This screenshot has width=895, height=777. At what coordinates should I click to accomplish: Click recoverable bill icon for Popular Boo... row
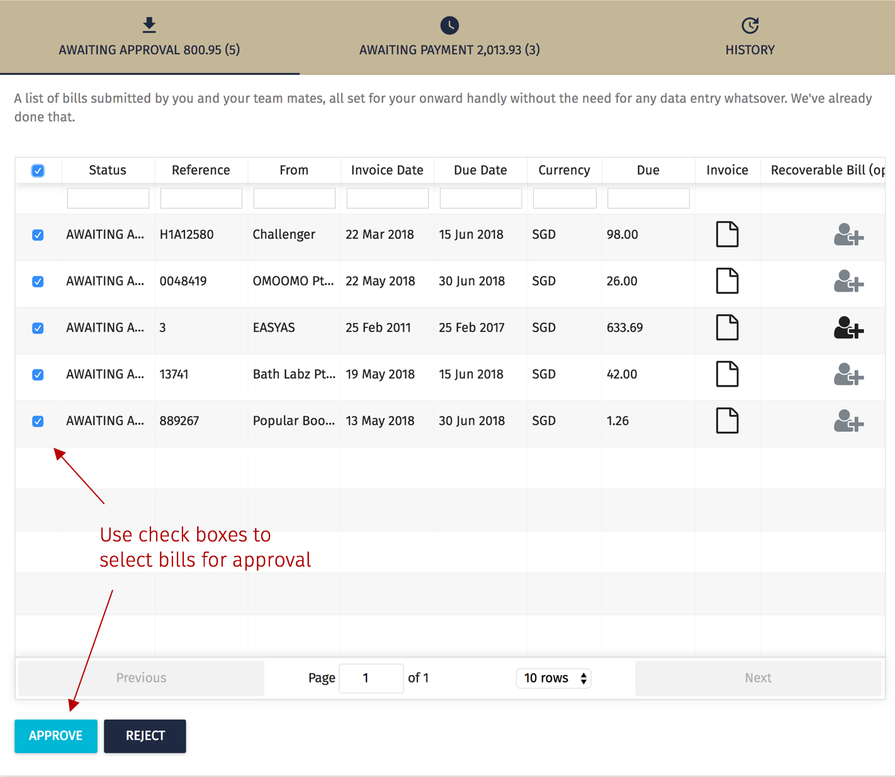pos(848,421)
